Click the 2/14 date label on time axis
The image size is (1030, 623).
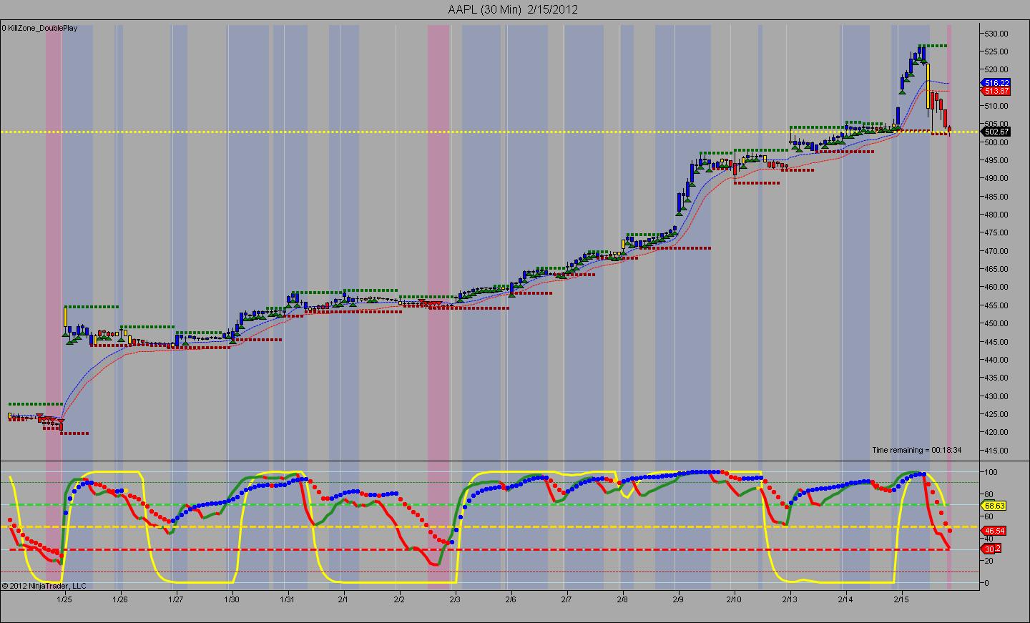pyautogui.click(x=845, y=599)
